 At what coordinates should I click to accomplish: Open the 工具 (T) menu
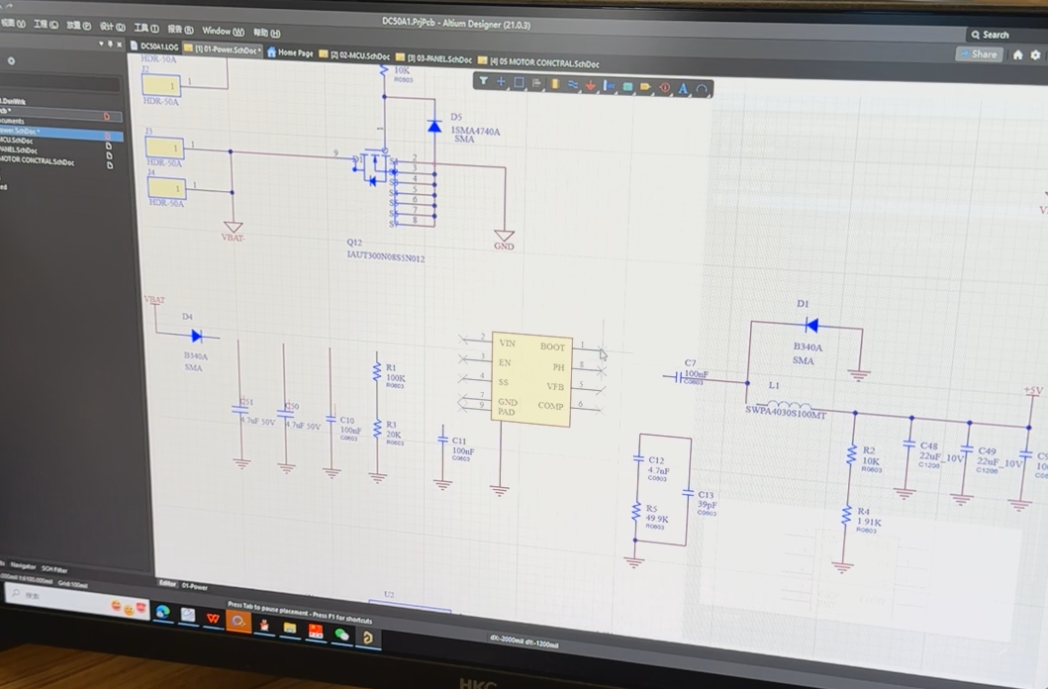click(x=146, y=28)
